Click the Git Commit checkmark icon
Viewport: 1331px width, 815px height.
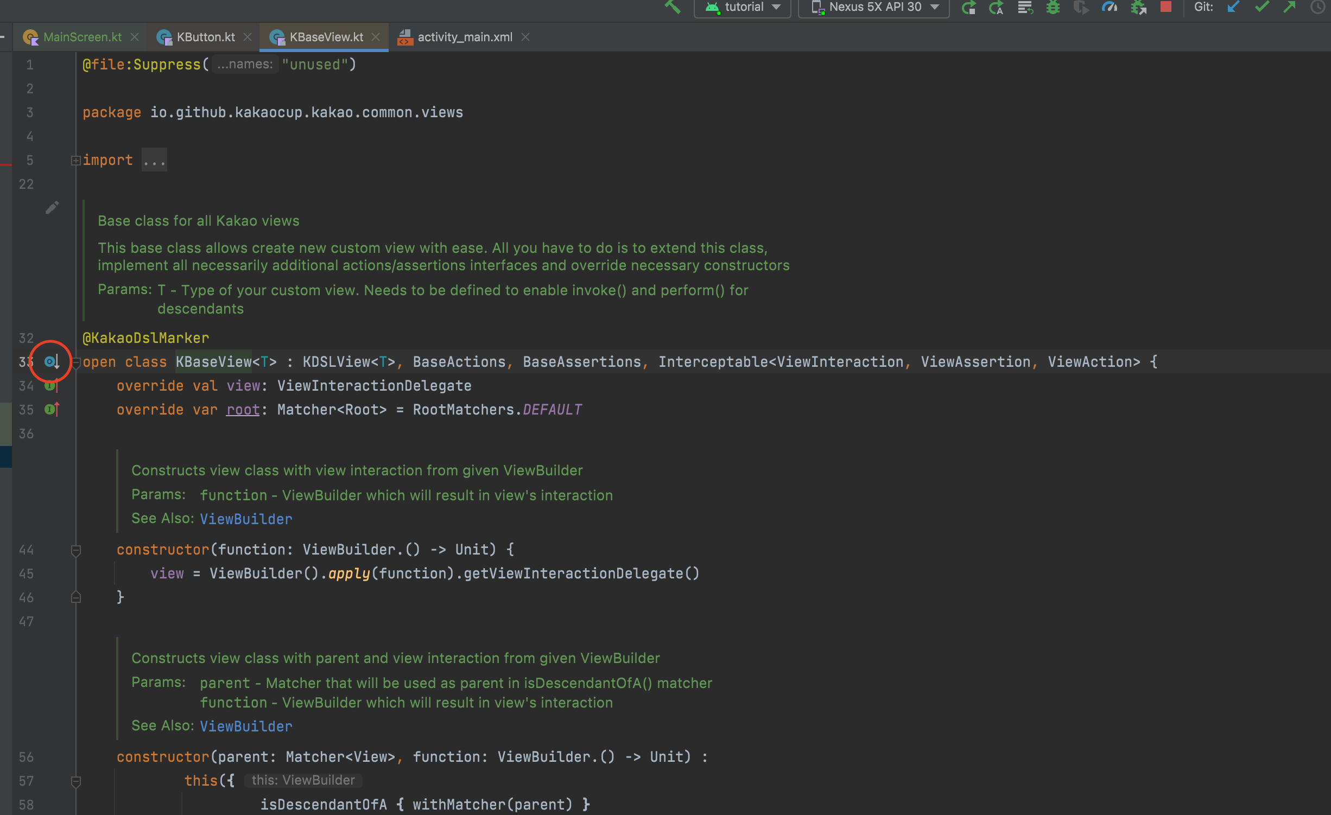1262,7
